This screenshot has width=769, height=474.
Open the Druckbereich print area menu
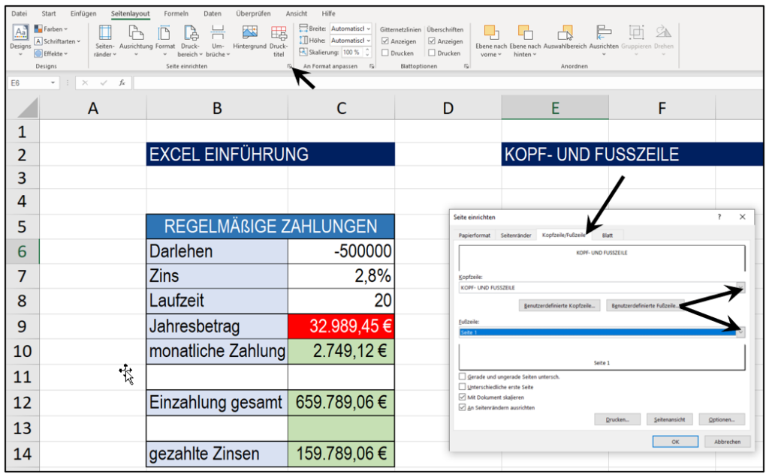tap(190, 41)
